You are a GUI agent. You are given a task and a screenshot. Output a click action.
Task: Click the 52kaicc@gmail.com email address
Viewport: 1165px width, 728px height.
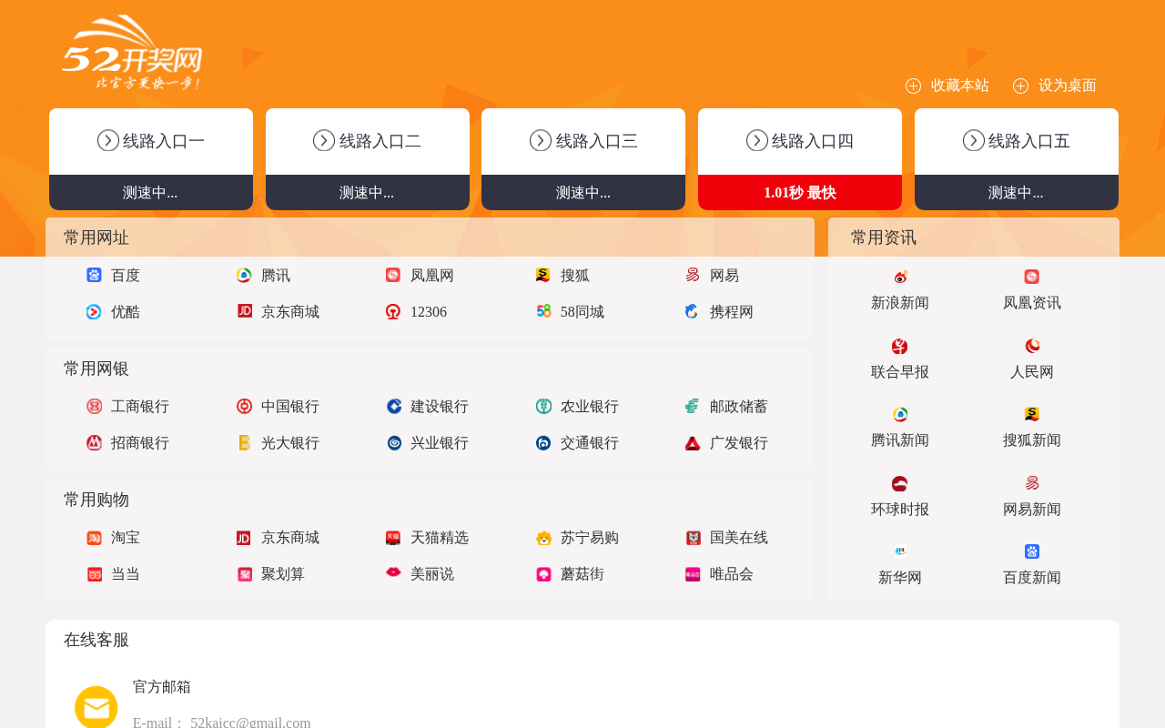[x=250, y=723]
